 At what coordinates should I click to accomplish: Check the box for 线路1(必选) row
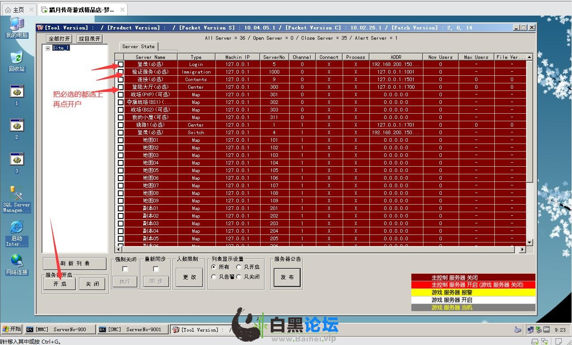pyautogui.click(x=120, y=125)
